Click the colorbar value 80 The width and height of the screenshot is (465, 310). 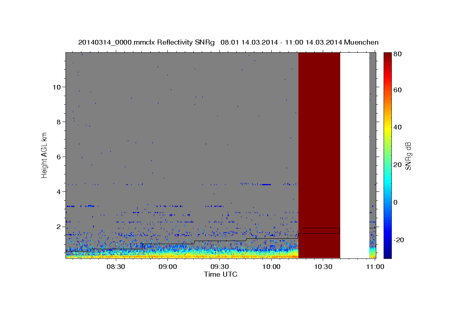coord(397,54)
